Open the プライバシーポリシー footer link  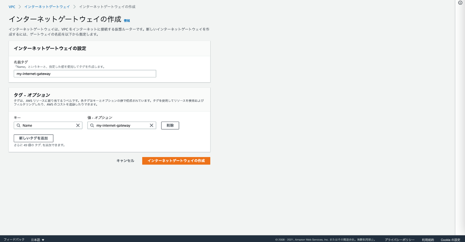pyautogui.click(x=399, y=239)
